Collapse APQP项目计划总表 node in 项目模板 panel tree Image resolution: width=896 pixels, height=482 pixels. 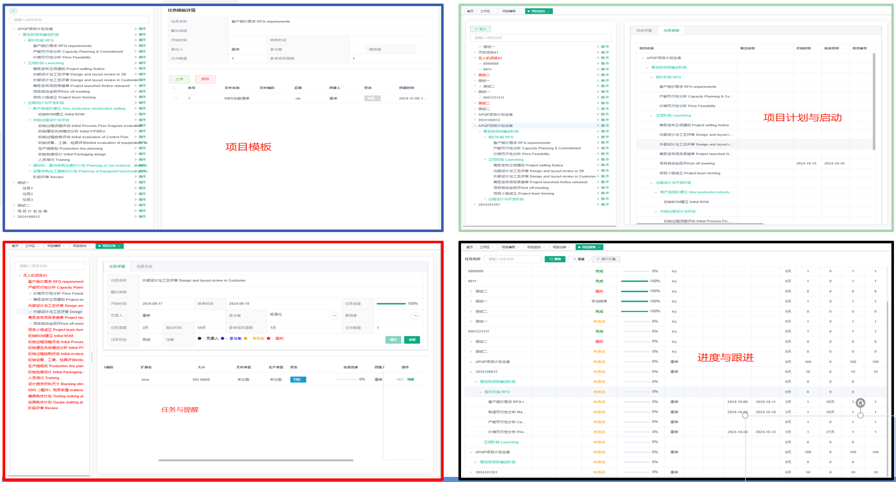pos(14,29)
